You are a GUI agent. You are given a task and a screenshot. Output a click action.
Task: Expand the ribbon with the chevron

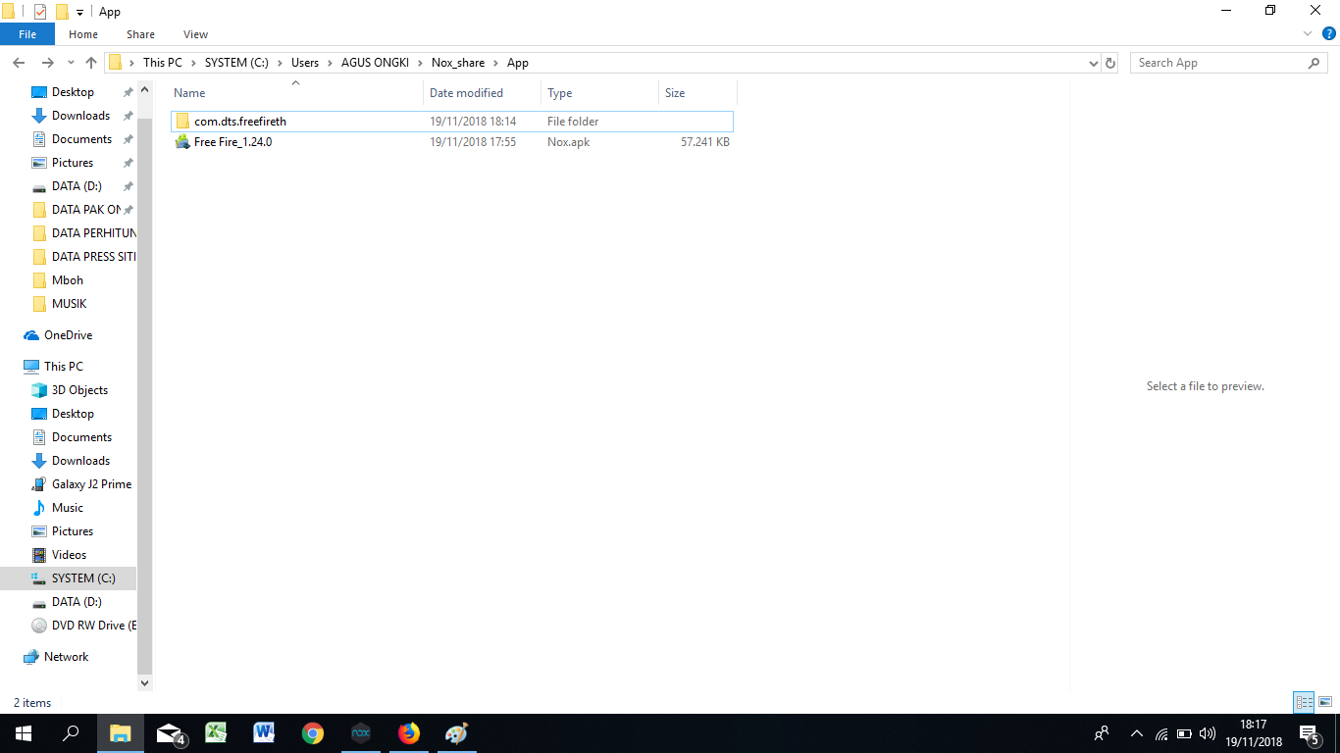click(1308, 34)
